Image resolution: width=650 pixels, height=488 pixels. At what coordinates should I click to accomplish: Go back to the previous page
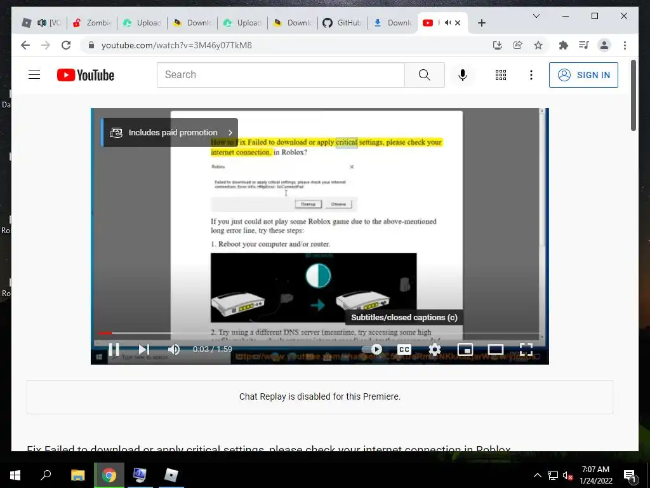tap(25, 45)
